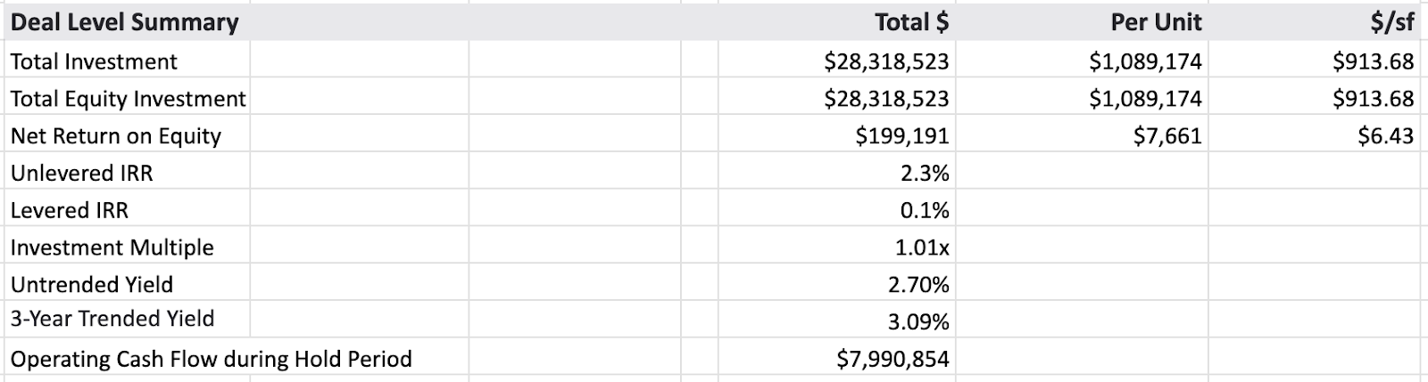1428x382 pixels.
Task: Click the Investment Multiple 1.01x cell
Action: coord(818,248)
